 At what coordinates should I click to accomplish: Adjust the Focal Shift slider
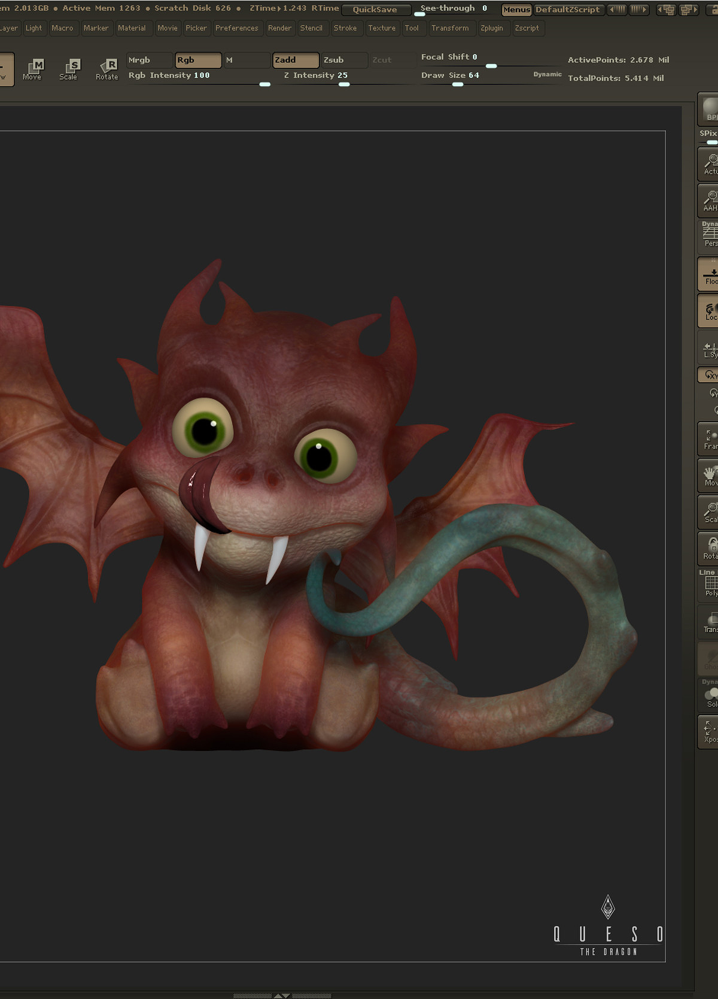[x=491, y=60]
